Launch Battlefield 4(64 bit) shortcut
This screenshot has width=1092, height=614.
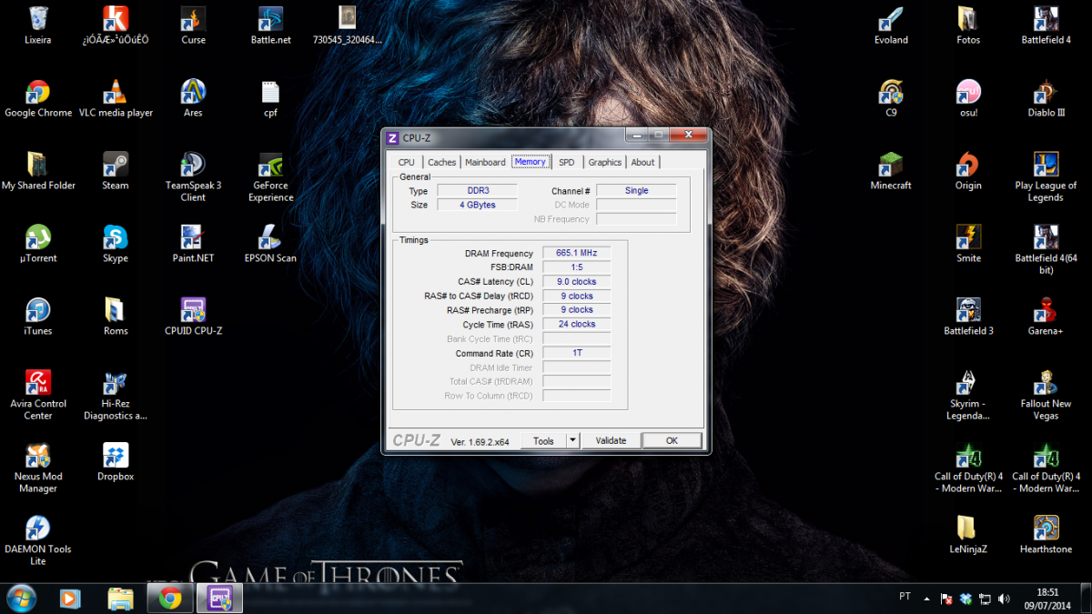[x=1046, y=249]
